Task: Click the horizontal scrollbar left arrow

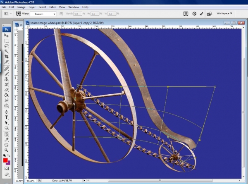Action: coord(88,180)
